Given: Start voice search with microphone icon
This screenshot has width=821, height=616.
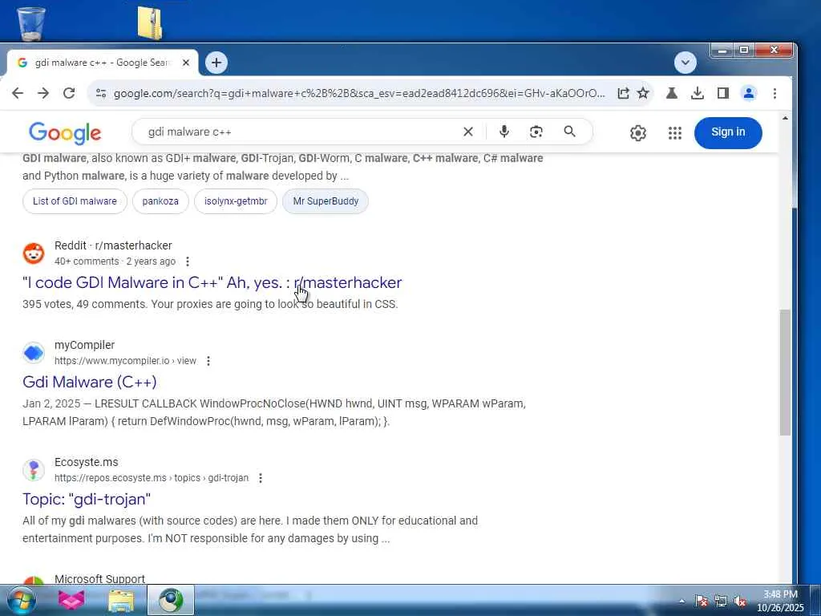Looking at the screenshot, I should point(504,132).
